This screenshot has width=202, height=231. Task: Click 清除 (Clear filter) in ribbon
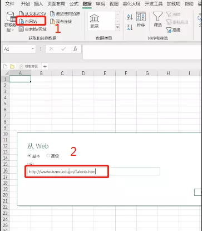pyautogui.click(x=173, y=14)
